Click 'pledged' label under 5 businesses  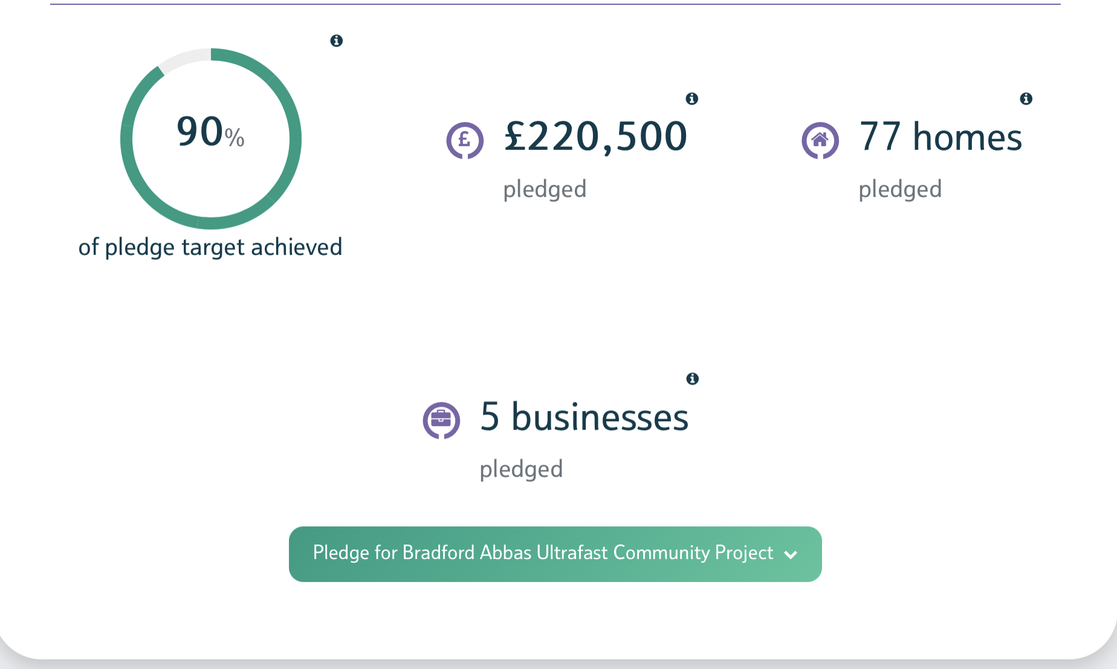(521, 469)
